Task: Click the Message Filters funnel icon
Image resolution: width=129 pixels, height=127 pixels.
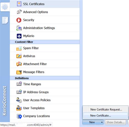Action: 19,72
